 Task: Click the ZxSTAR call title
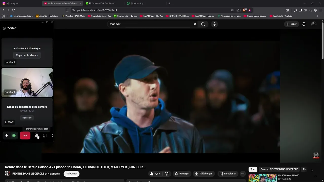pos(12,28)
